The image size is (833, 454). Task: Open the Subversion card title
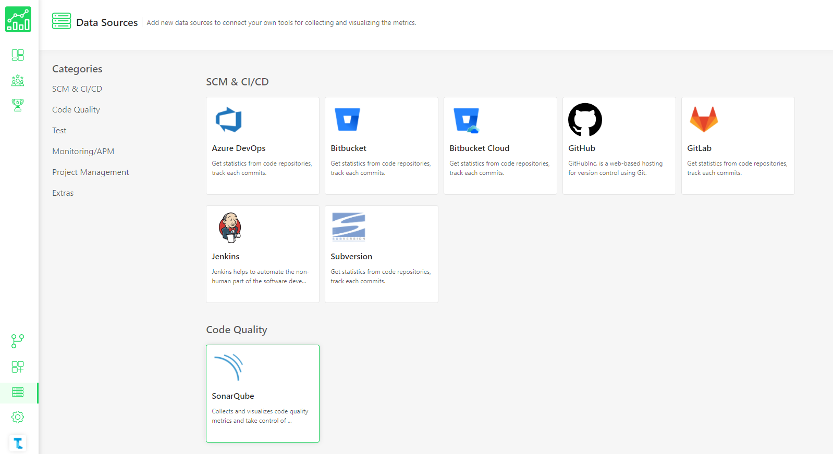(351, 257)
